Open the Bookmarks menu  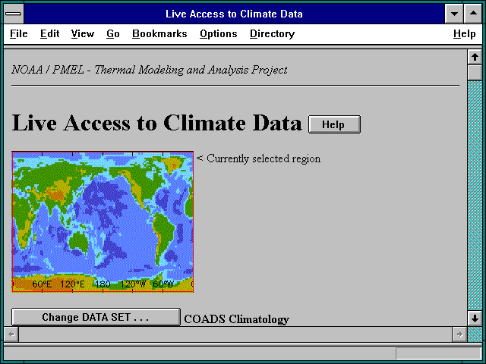pos(159,33)
